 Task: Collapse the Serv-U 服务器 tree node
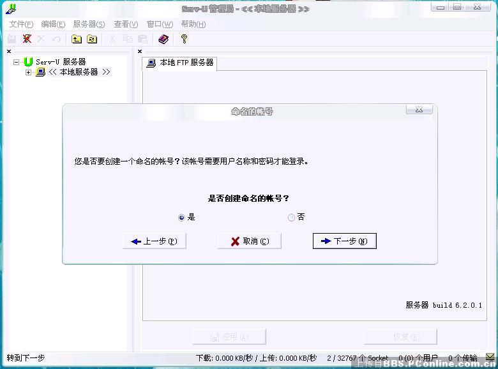[x=17, y=62]
